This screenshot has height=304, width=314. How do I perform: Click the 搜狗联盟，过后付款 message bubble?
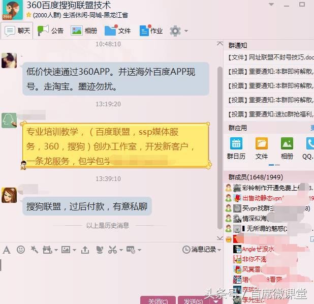[87, 206]
